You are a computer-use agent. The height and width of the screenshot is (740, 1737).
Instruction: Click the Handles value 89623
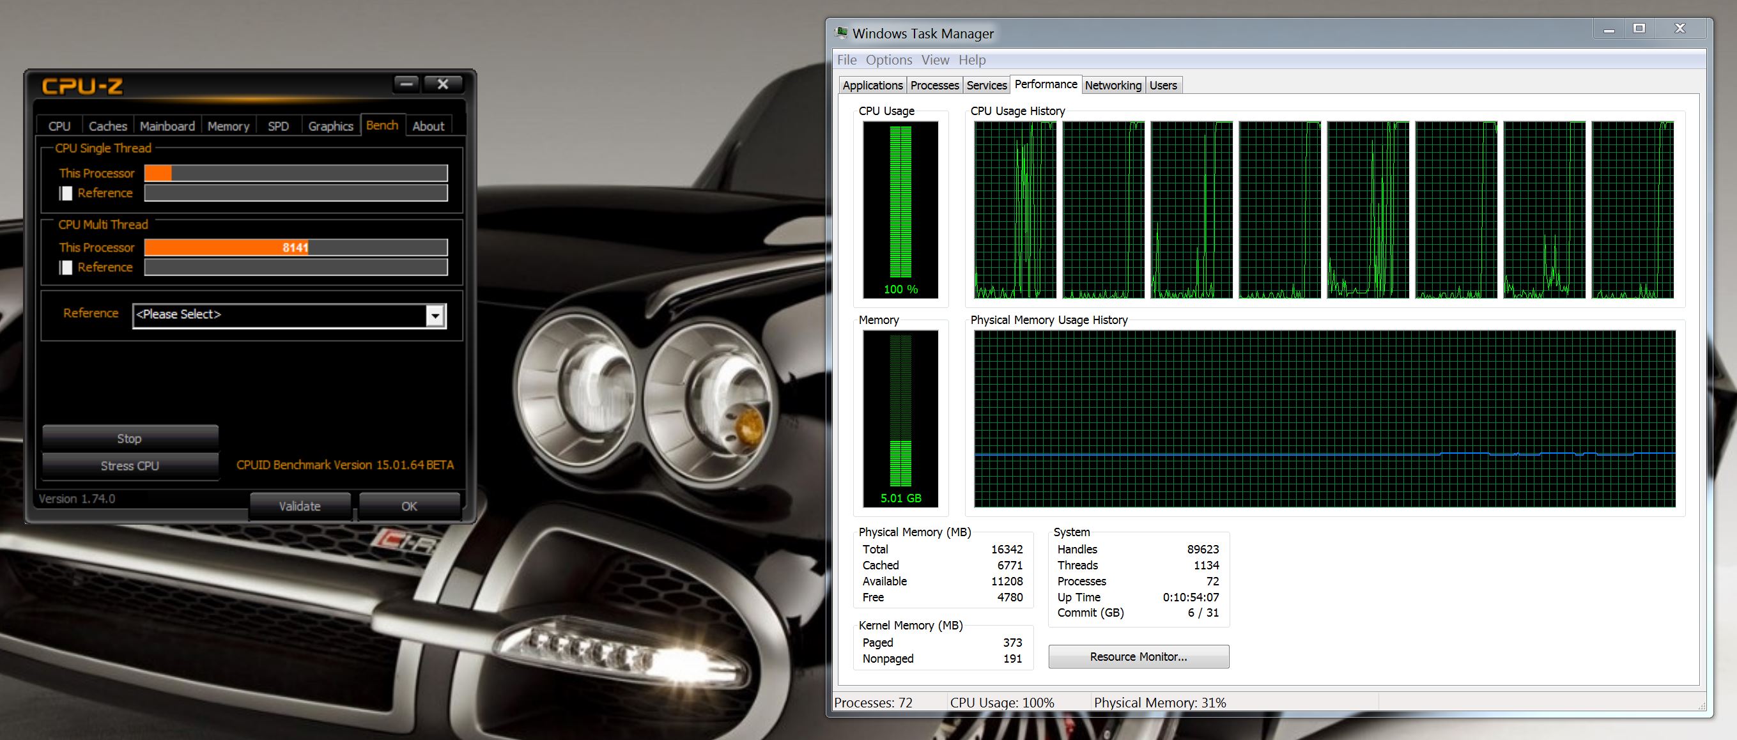pyautogui.click(x=1202, y=550)
